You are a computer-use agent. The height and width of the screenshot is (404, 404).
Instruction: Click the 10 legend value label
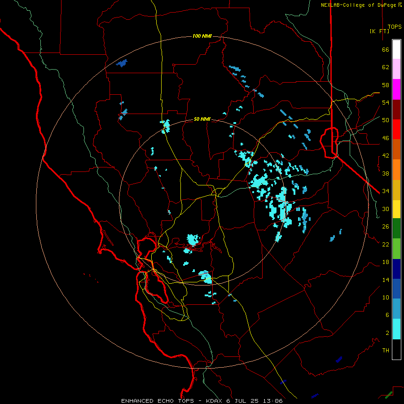click(386, 297)
